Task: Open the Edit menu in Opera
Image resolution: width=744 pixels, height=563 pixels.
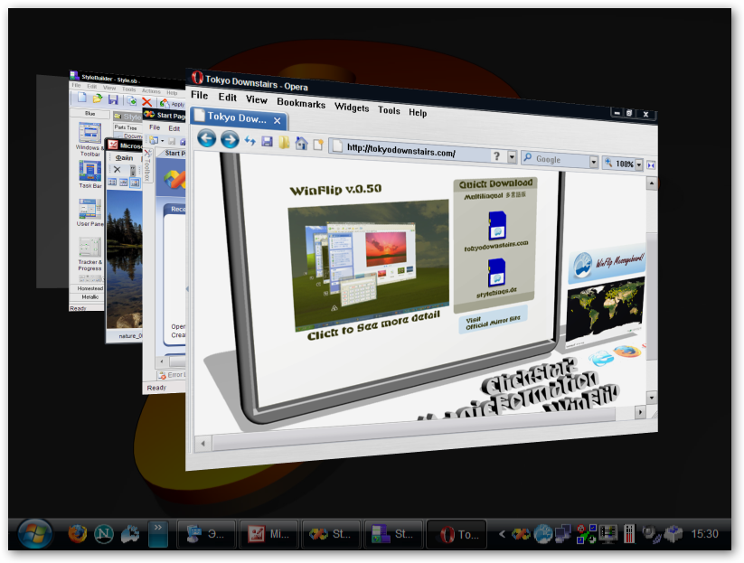Action: [x=227, y=98]
